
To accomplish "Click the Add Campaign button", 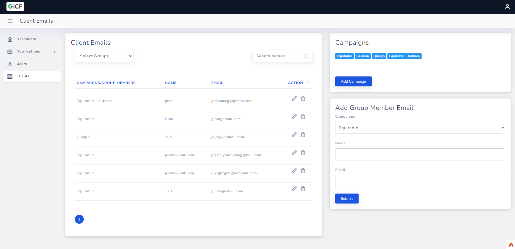I will [353, 81].
